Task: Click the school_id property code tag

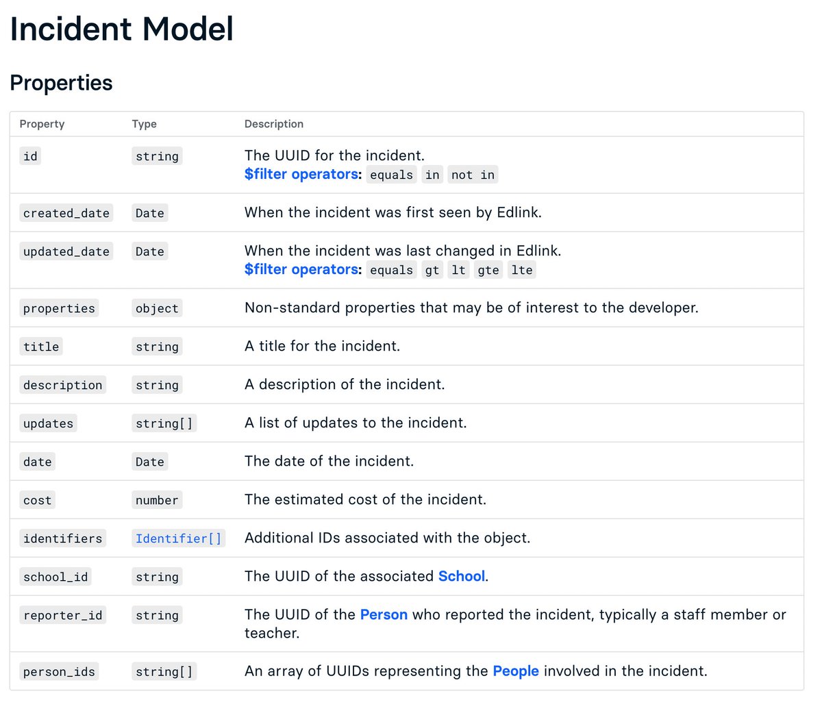Action: tap(55, 577)
